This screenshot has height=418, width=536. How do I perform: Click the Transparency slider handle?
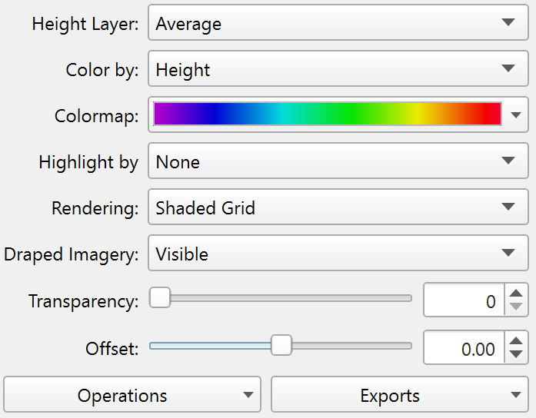[160, 297]
